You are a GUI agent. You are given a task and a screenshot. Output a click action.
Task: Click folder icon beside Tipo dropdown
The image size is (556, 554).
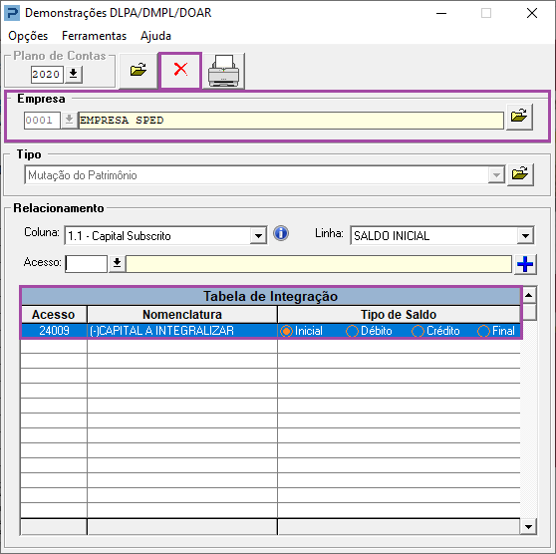pyautogui.click(x=520, y=174)
